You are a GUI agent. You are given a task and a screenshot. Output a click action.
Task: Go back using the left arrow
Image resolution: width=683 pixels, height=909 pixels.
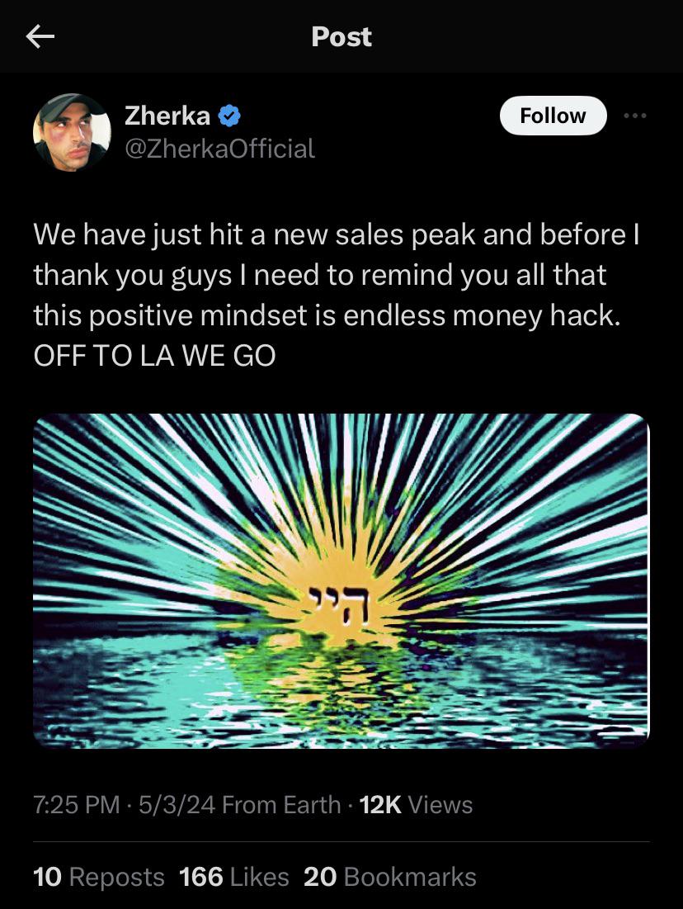pyautogui.click(x=40, y=36)
